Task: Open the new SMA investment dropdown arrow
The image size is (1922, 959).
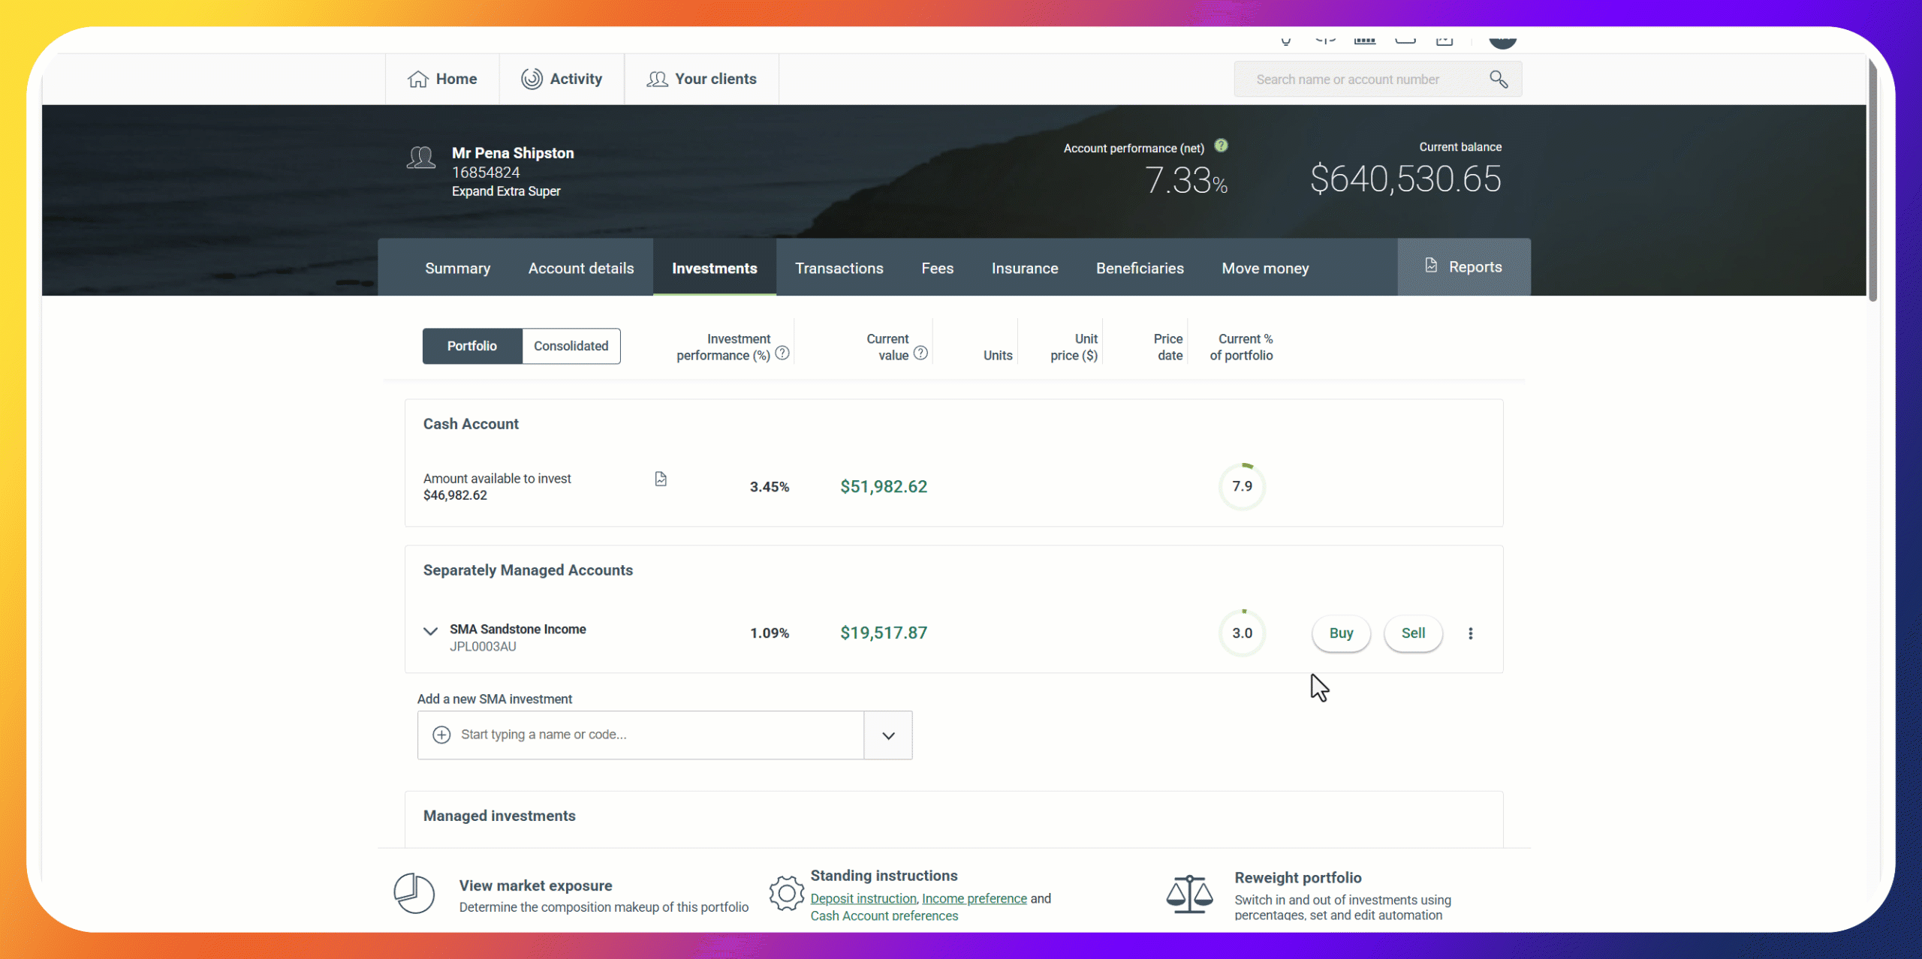Action: click(x=888, y=735)
